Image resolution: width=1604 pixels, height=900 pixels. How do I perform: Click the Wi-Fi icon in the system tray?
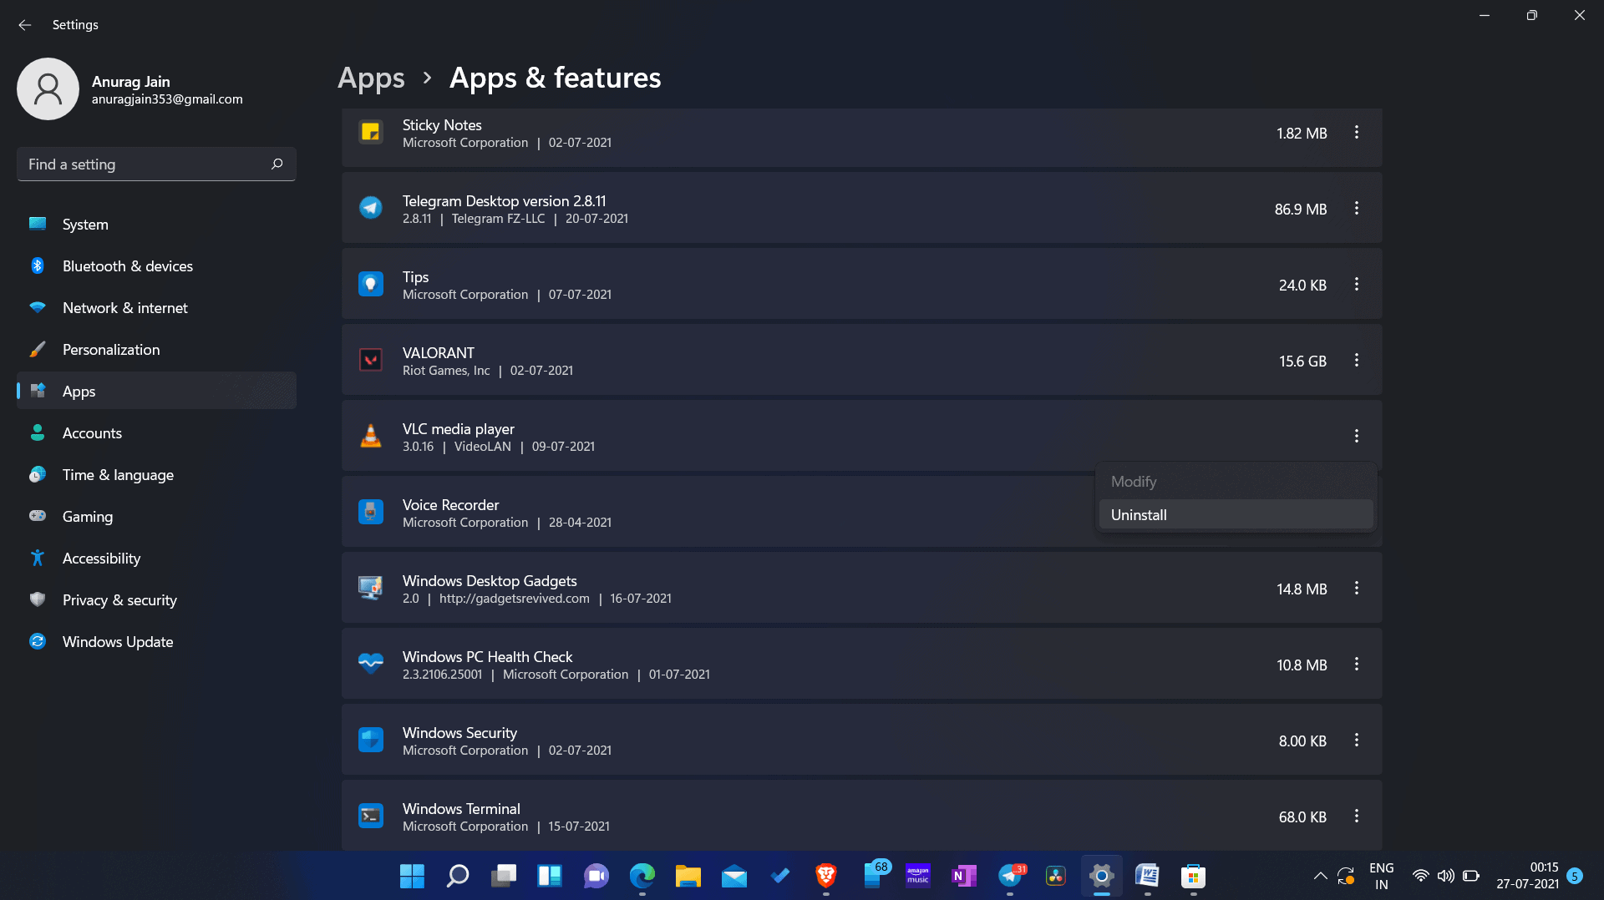[x=1420, y=877]
